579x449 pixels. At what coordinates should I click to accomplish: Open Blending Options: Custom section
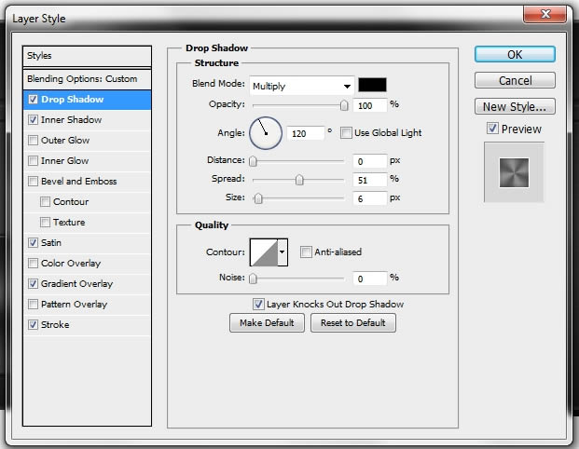coord(87,79)
